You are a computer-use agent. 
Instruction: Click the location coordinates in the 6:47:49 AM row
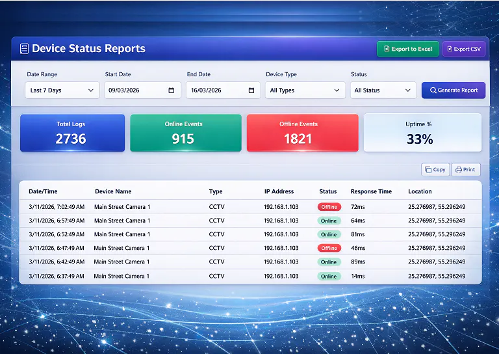click(437, 248)
